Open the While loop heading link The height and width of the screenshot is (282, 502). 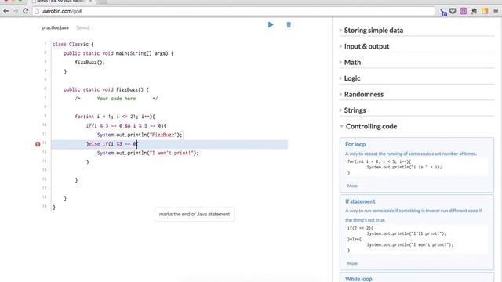point(358,279)
